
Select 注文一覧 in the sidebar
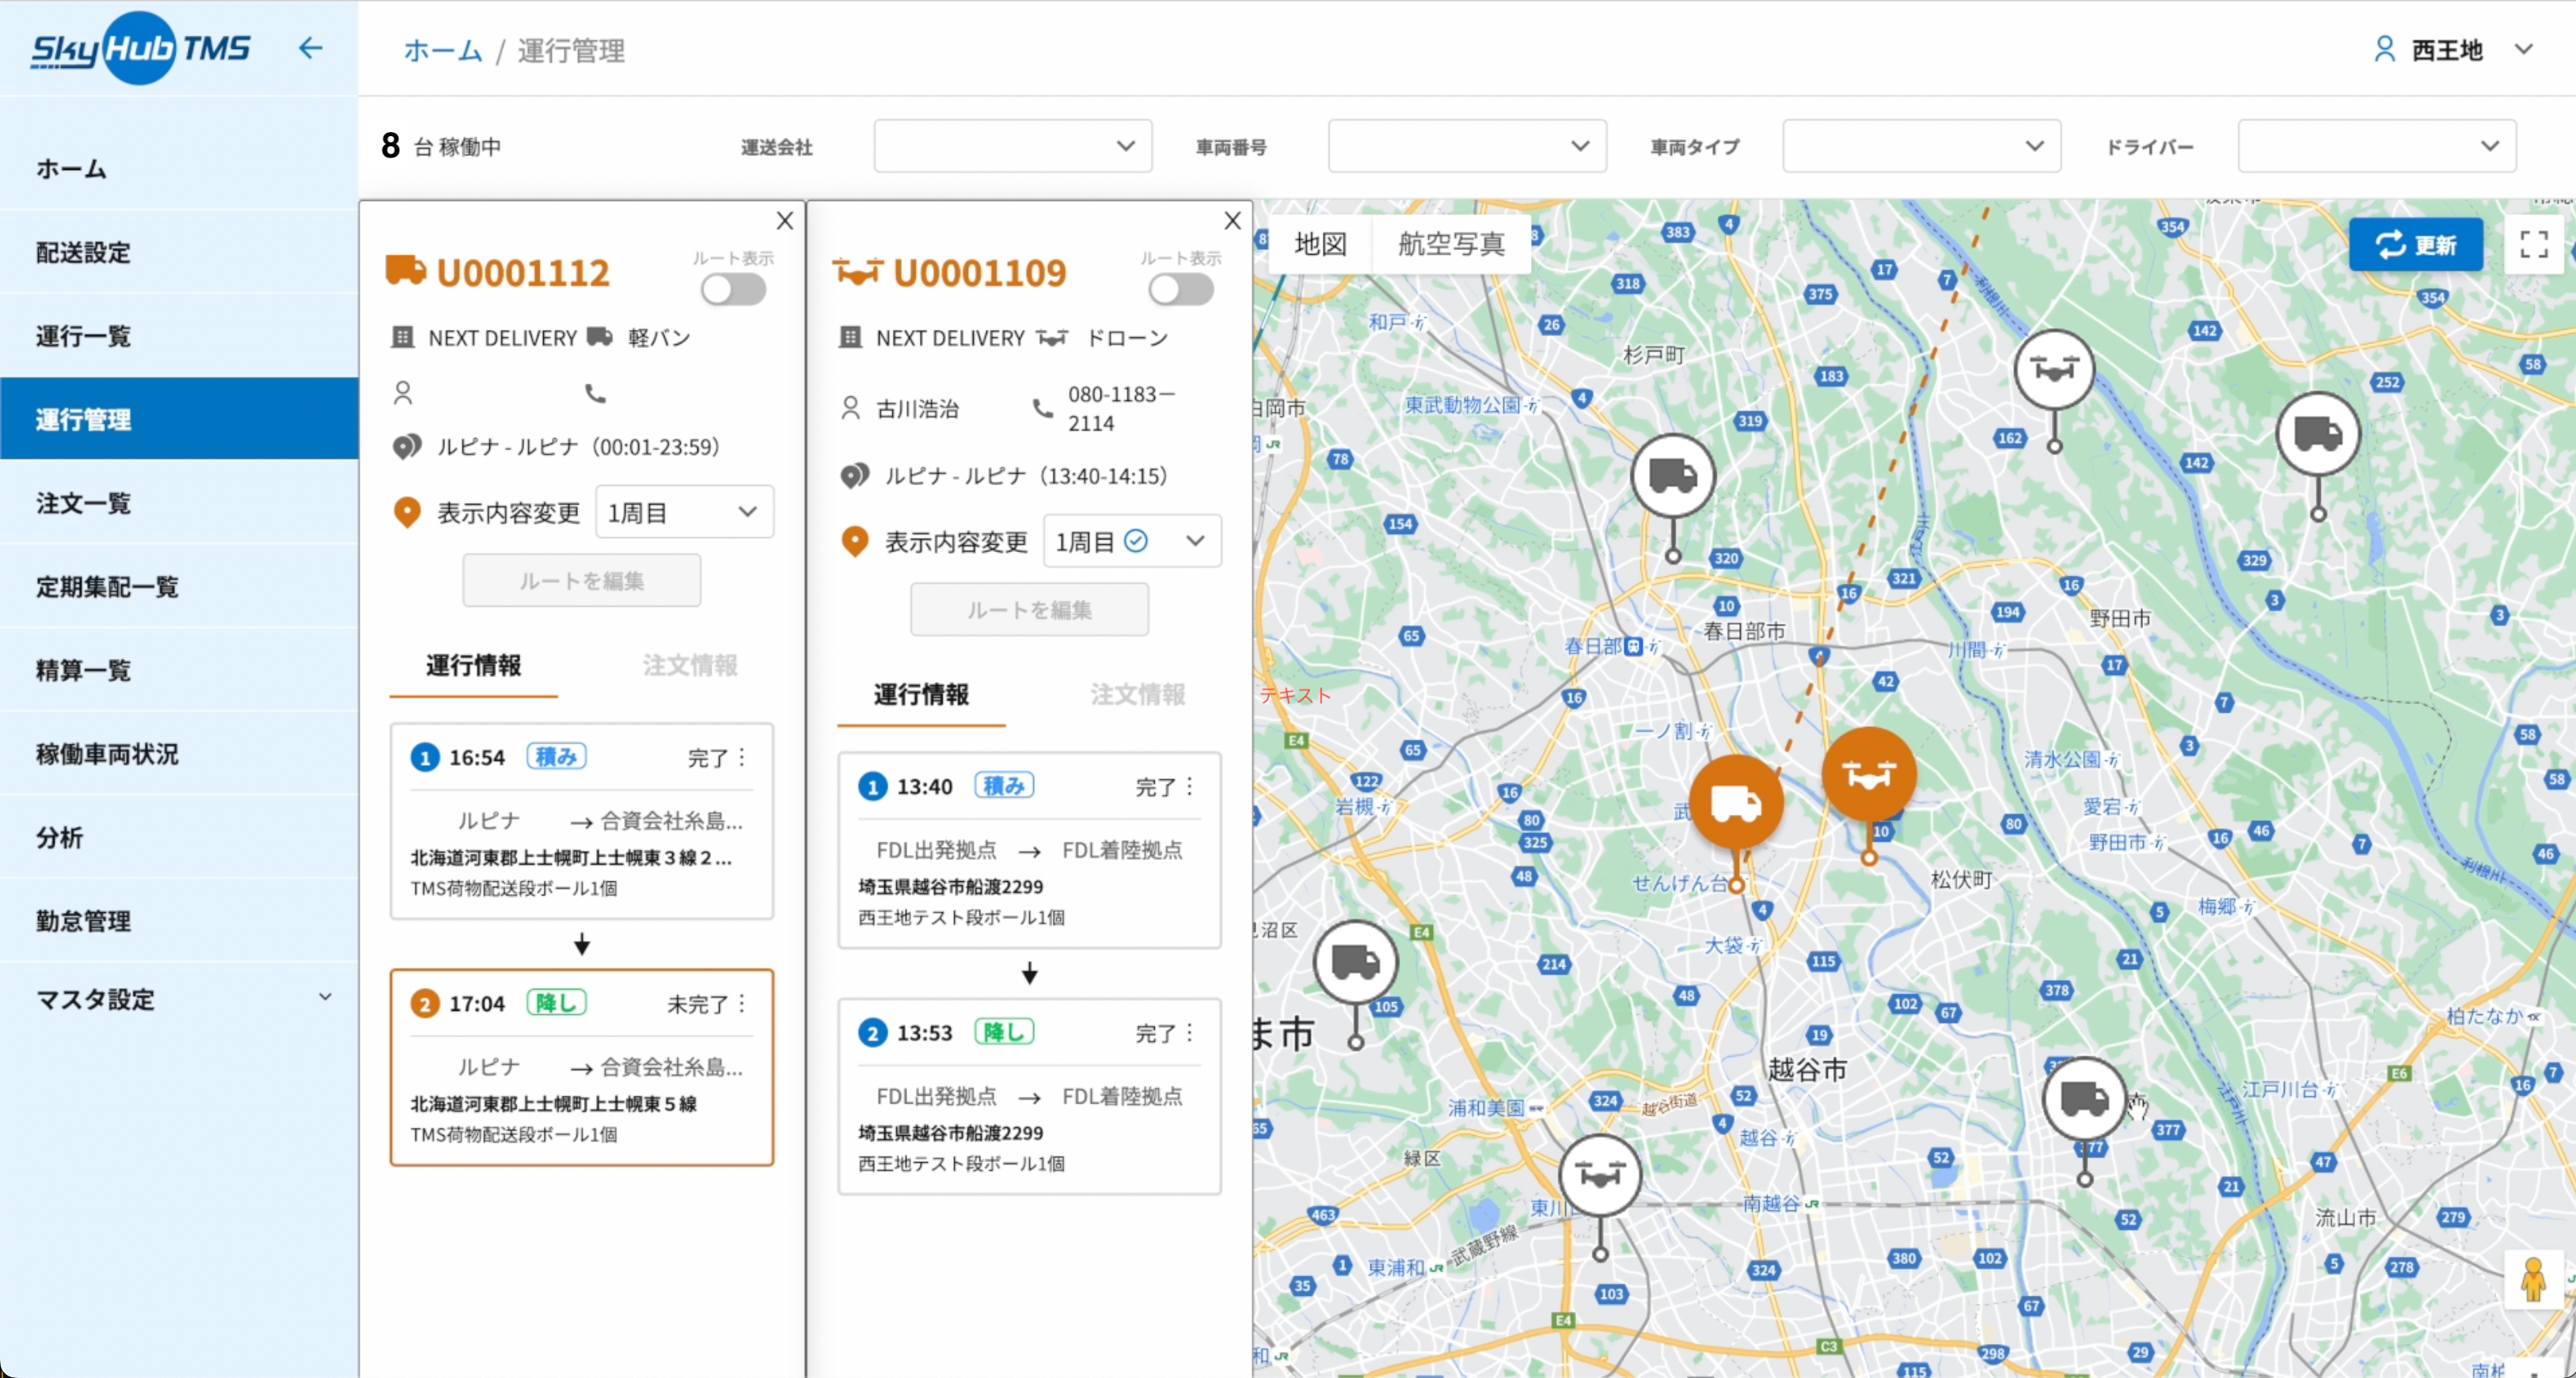tap(83, 502)
